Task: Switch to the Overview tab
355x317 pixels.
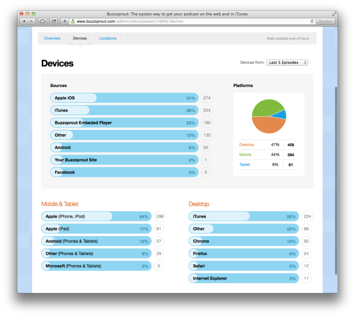Action: pyautogui.click(x=52, y=38)
